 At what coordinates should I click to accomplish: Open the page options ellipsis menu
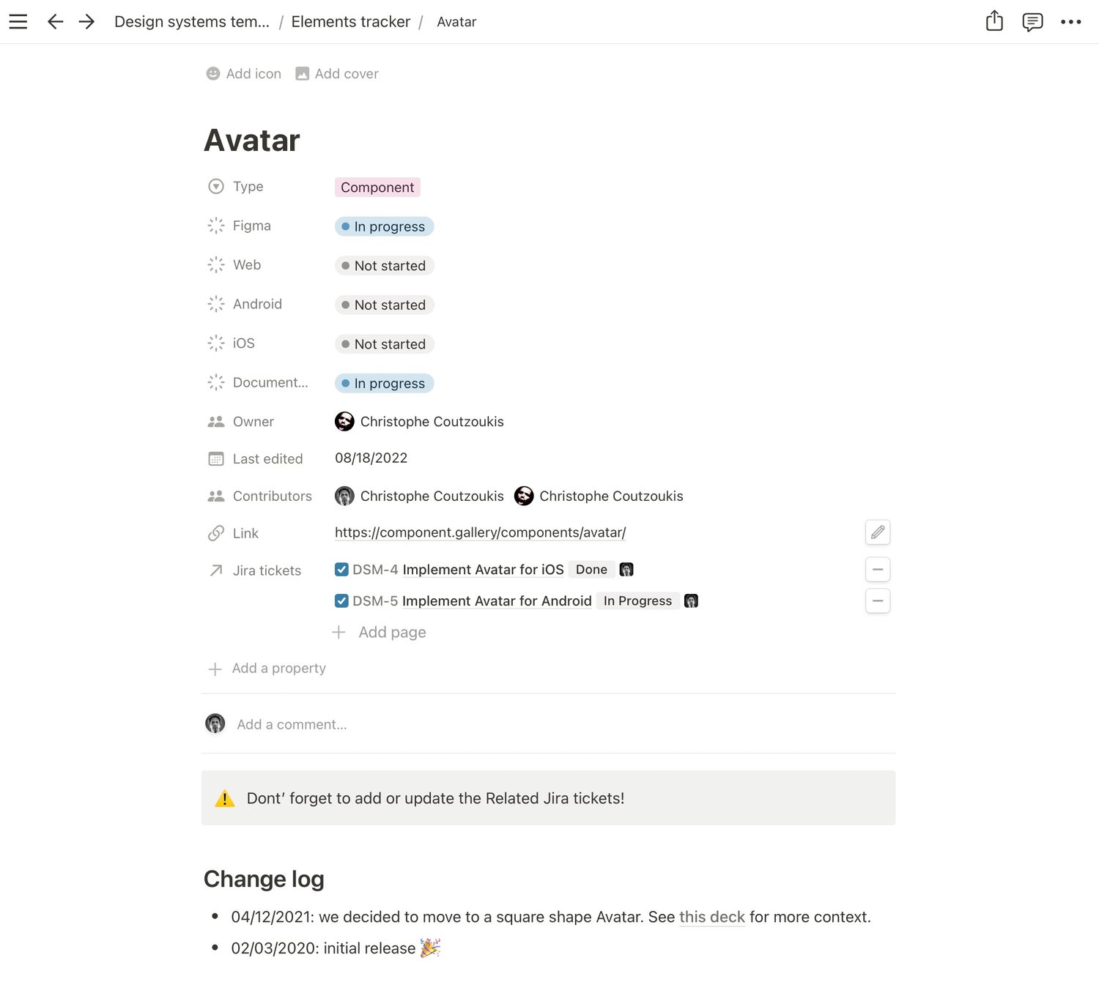1070,21
